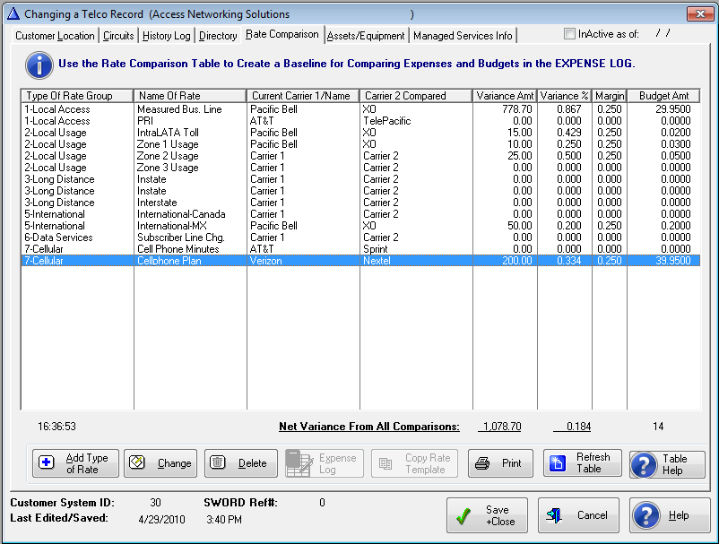The height and width of the screenshot is (544, 719).
Task: Click the green checkmark on Save+Close
Action: tap(463, 516)
